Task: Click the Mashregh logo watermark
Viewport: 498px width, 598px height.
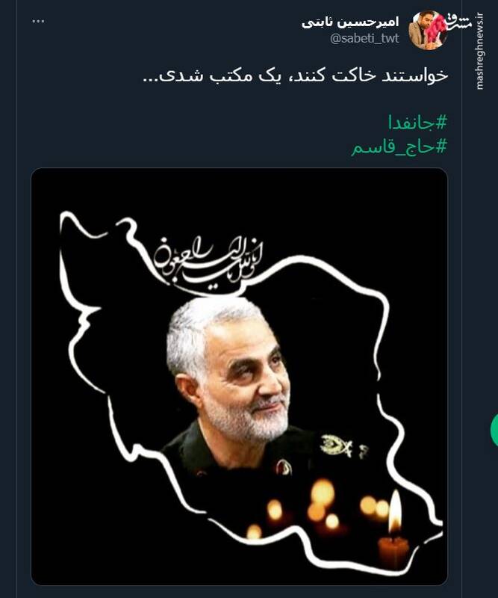Action: [458, 23]
